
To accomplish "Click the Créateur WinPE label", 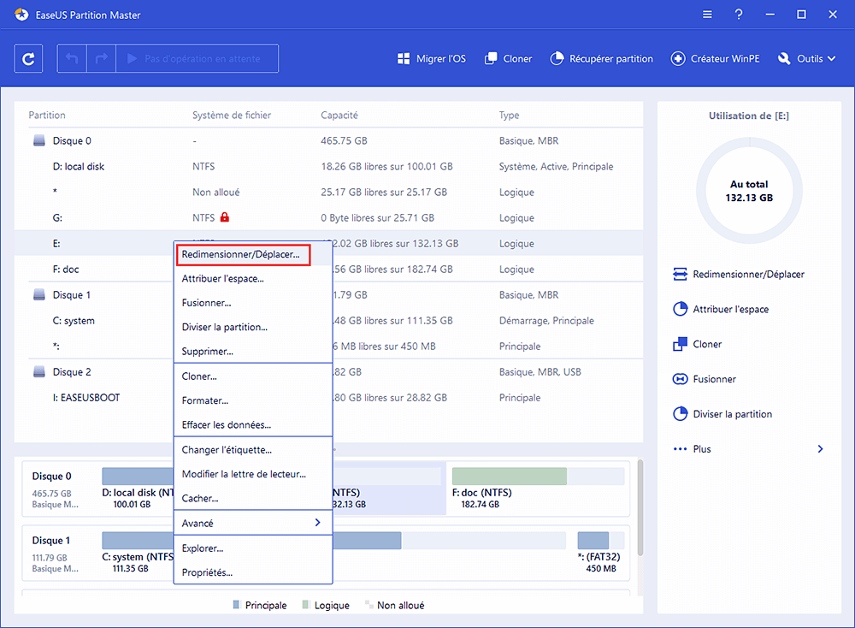I will click(725, 58).
